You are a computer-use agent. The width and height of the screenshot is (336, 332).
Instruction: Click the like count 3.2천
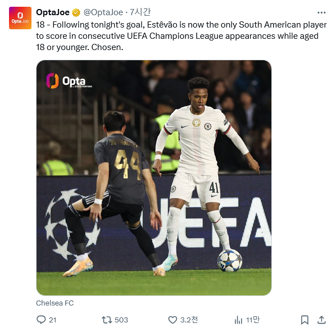tap(189, 320)
